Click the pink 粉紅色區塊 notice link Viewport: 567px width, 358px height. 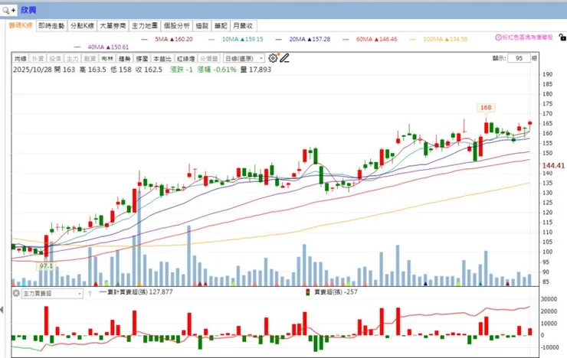point(527,37)
